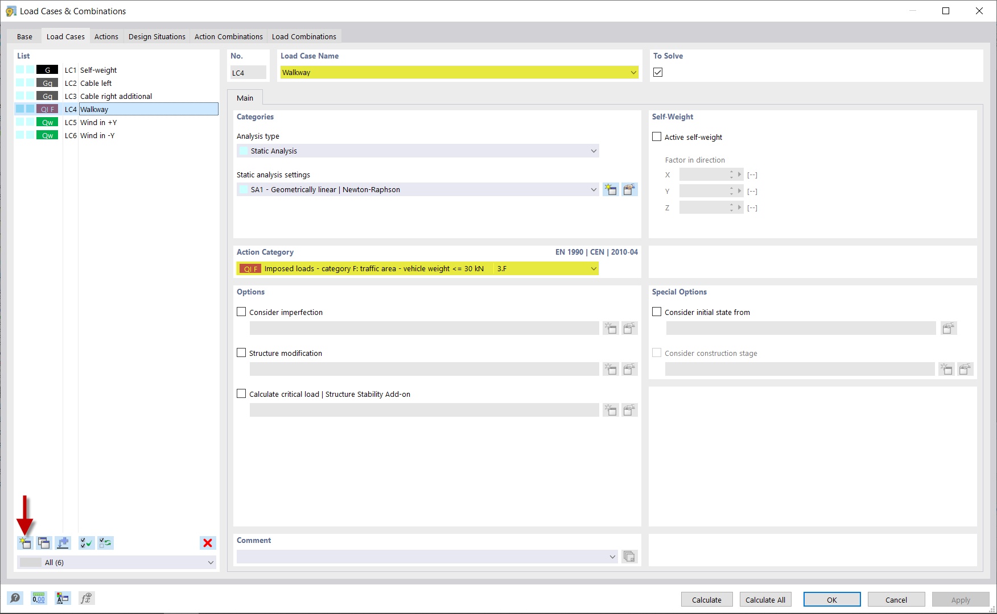Switch to the Base tab
997x614 pixels.
pos(24,36)
